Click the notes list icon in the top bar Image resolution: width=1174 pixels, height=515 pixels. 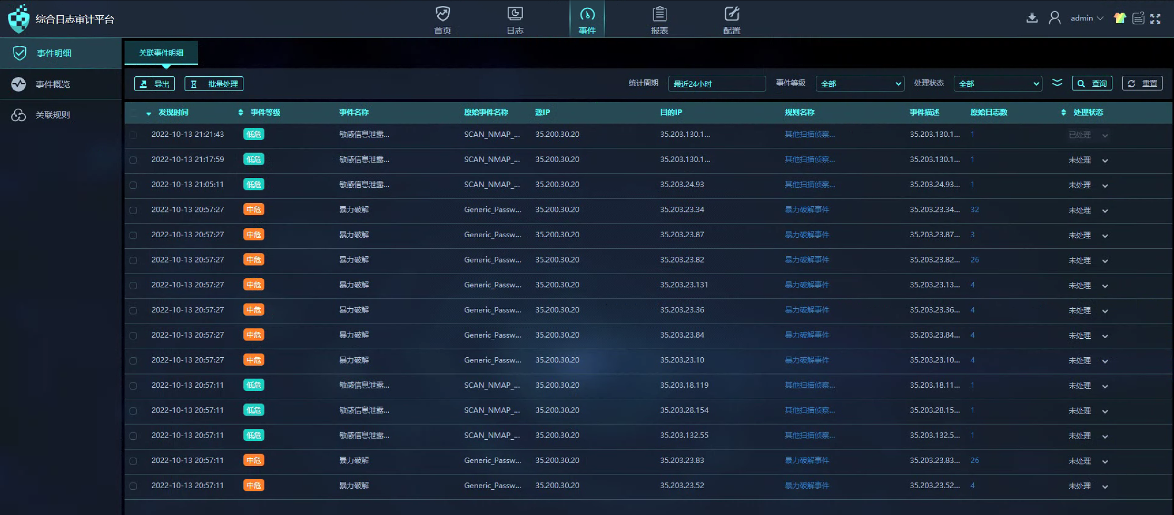(x=1138, y=18)
